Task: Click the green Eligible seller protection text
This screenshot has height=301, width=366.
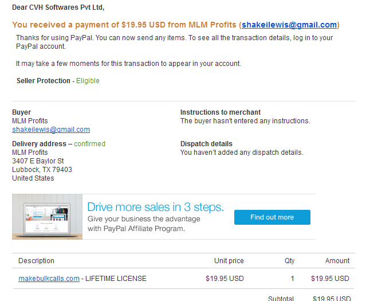Action: click(x=88, y=81)
